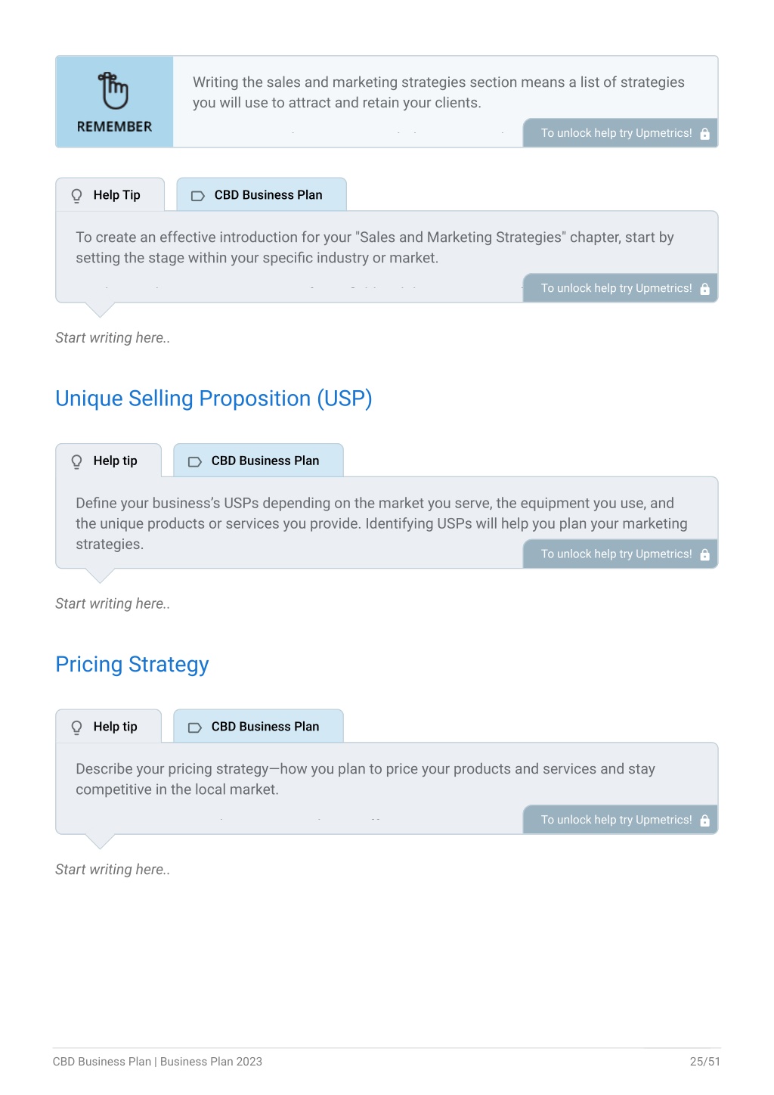Click Start writing here below USP tip

pyautogui.click(x=113, y=603)
